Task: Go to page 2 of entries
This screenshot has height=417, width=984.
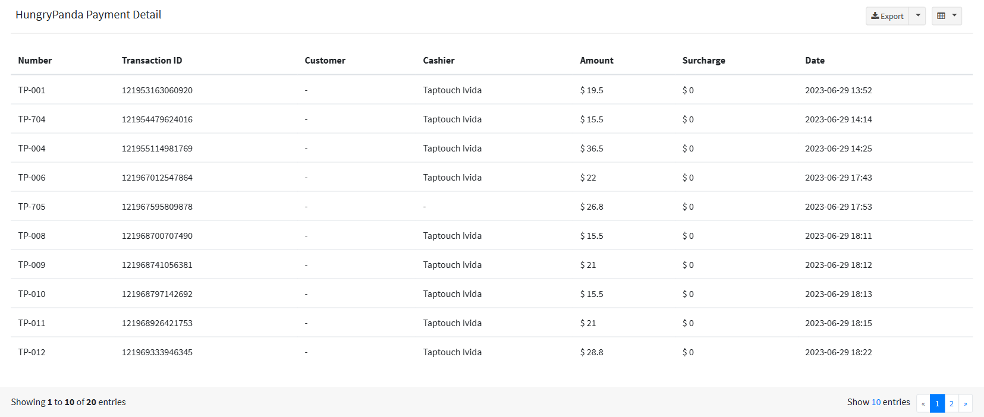Action: (x=951, y=403)
